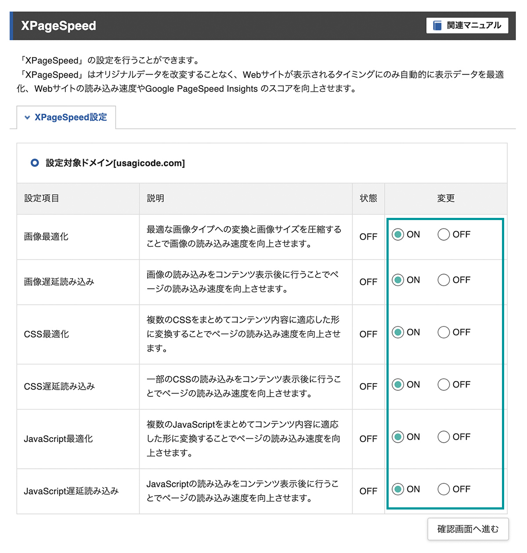The image size is (527, 553).
Task: Click the chevron icon on the XPageSpeed設定 tab
Action: click(27, 117)
